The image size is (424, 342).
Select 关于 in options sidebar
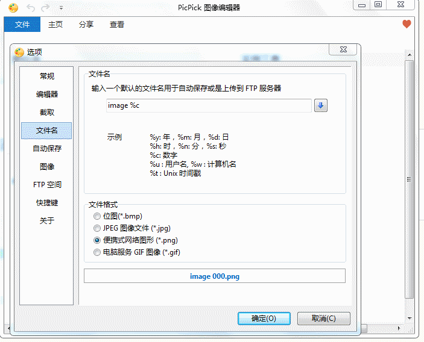[x=47, y=221]
